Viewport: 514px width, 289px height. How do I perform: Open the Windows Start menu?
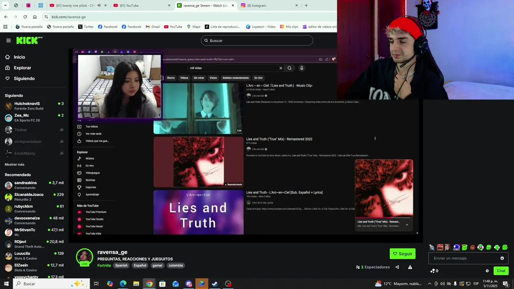point(6,284)
